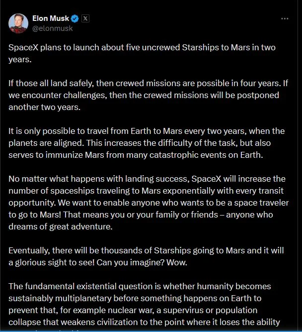This screenshot has height=332, width=302.
Task: Click the Elon Musk display name
Action: click(50, 19)
